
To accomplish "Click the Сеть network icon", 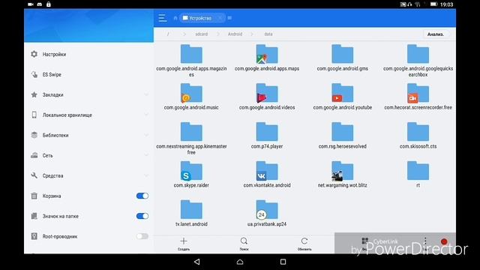I will [x=34, y=155].
